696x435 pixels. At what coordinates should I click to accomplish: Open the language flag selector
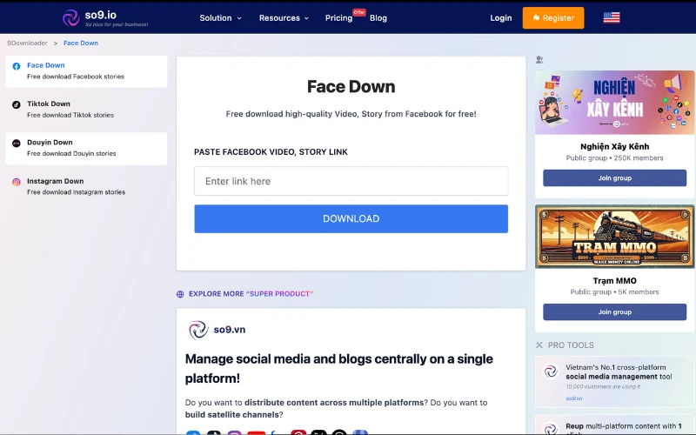612,17
